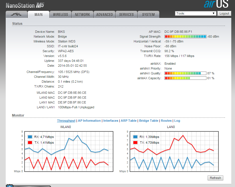Open the Log link
Viewport: 235px width, 187px height.
pos(177,121)
